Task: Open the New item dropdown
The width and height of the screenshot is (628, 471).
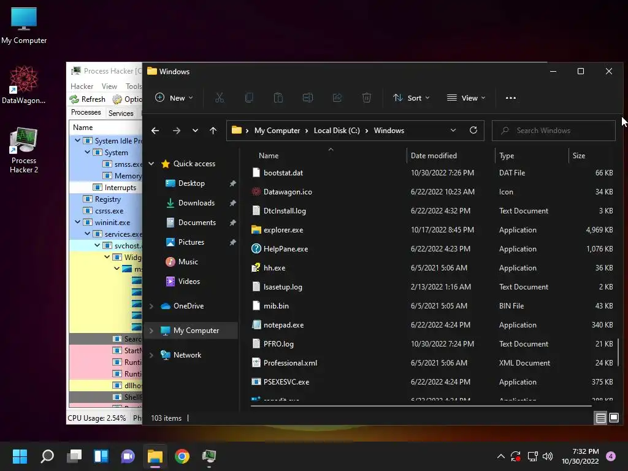Action: pos(174,98)
